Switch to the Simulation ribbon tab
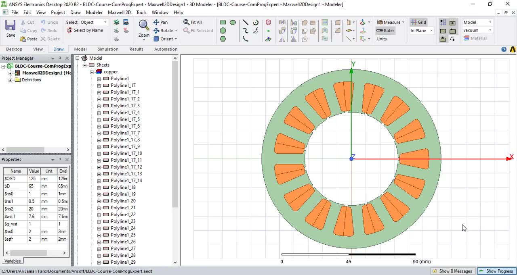This screenshot has width=517, height=275. (108, 49)
